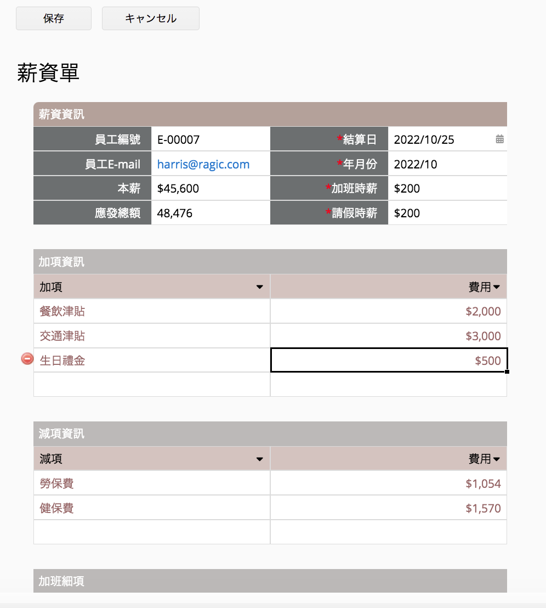This screenshot has width=546, height=608.
Task: Open 費用 dropdown in 加項資訊 table
Action: pos(497,287)
